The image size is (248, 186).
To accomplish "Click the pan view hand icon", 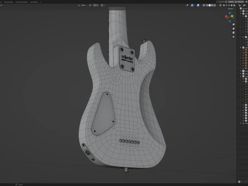I will (234, 28).
